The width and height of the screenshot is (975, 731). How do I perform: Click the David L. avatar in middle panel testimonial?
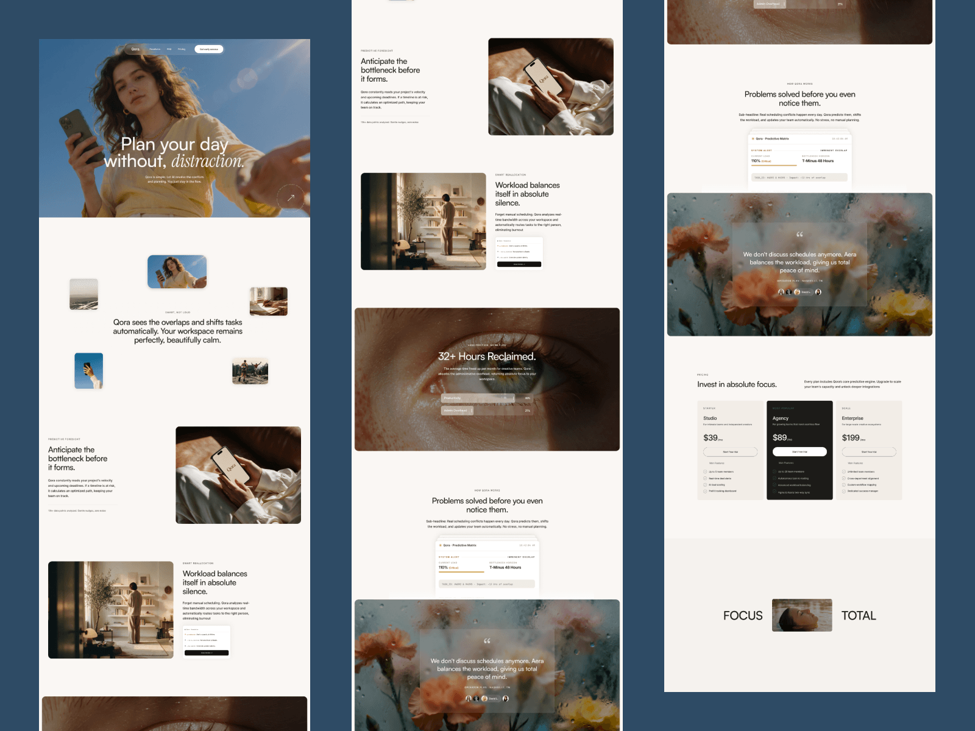point(484,699)
